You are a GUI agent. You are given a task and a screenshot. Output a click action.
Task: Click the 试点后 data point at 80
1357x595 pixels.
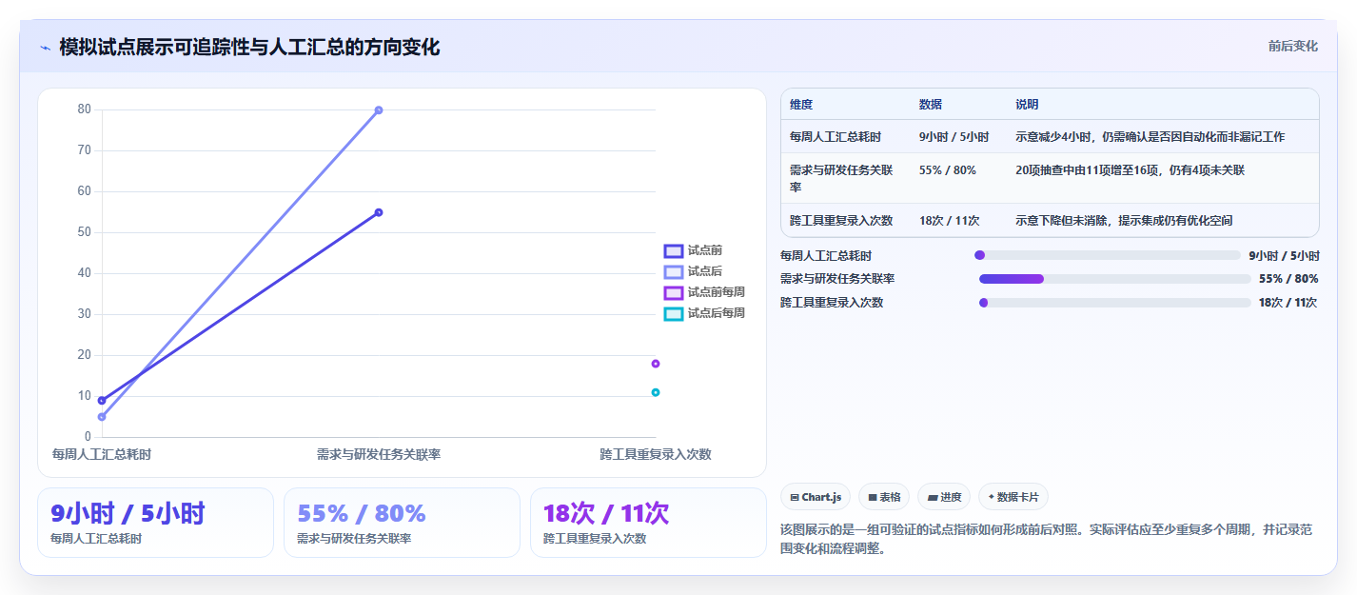point(379,110)
